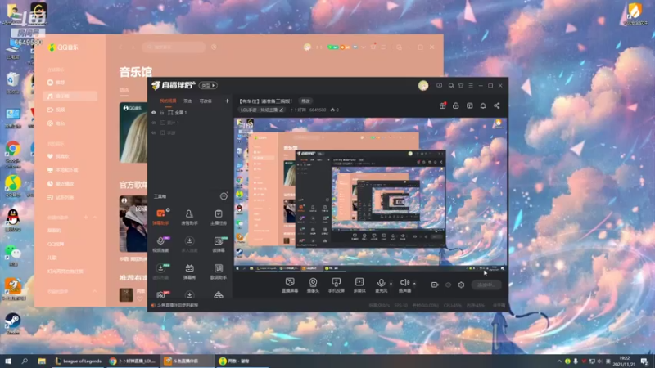Open the 弹幕助手 tool in 直播伴侣
655x368 pixels.
click(160, 217)
